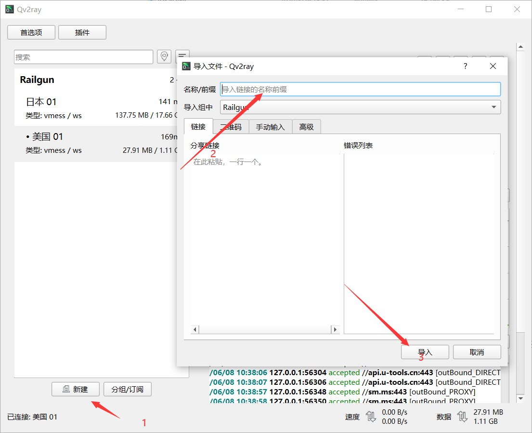The height and width of the screenshot is (433, 532).
Task: Click 类型: vmess / ws under 日本 01
Action: click(x=53, y=116)
